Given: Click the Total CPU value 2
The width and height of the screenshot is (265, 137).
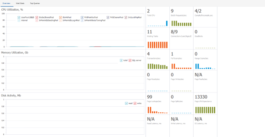Looking at the screenshot, I should (148, 11).
